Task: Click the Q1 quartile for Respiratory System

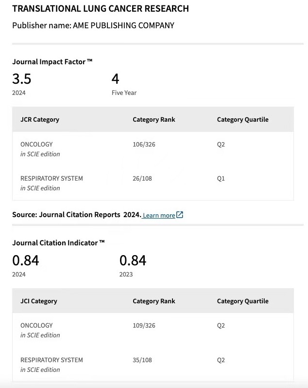Action: click(221, 179)
